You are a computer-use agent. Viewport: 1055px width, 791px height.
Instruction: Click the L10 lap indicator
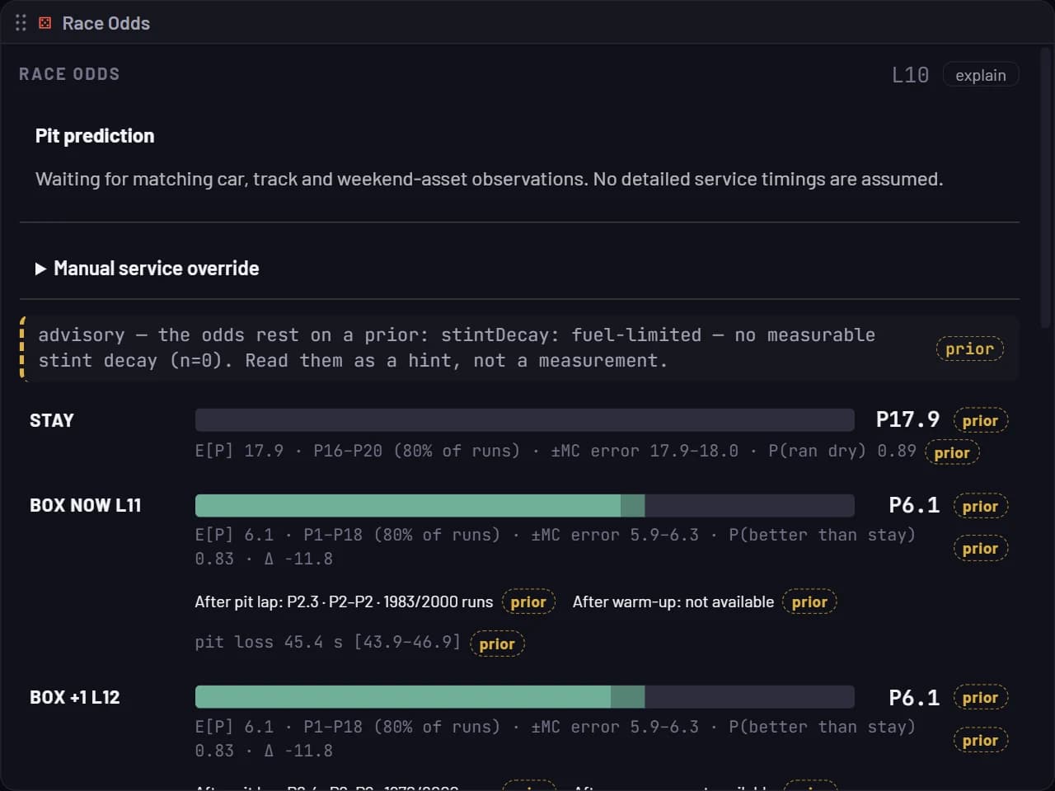coord(911,75)
